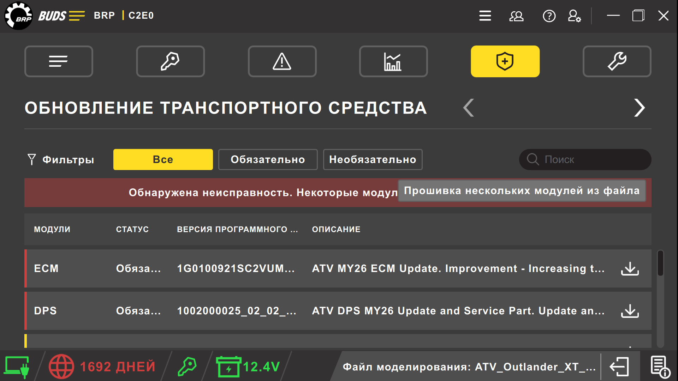Image resolution: width=678 pixels, height=381 pixels.
Task: Select the Необязательно filter
Action: coord(373,159)
